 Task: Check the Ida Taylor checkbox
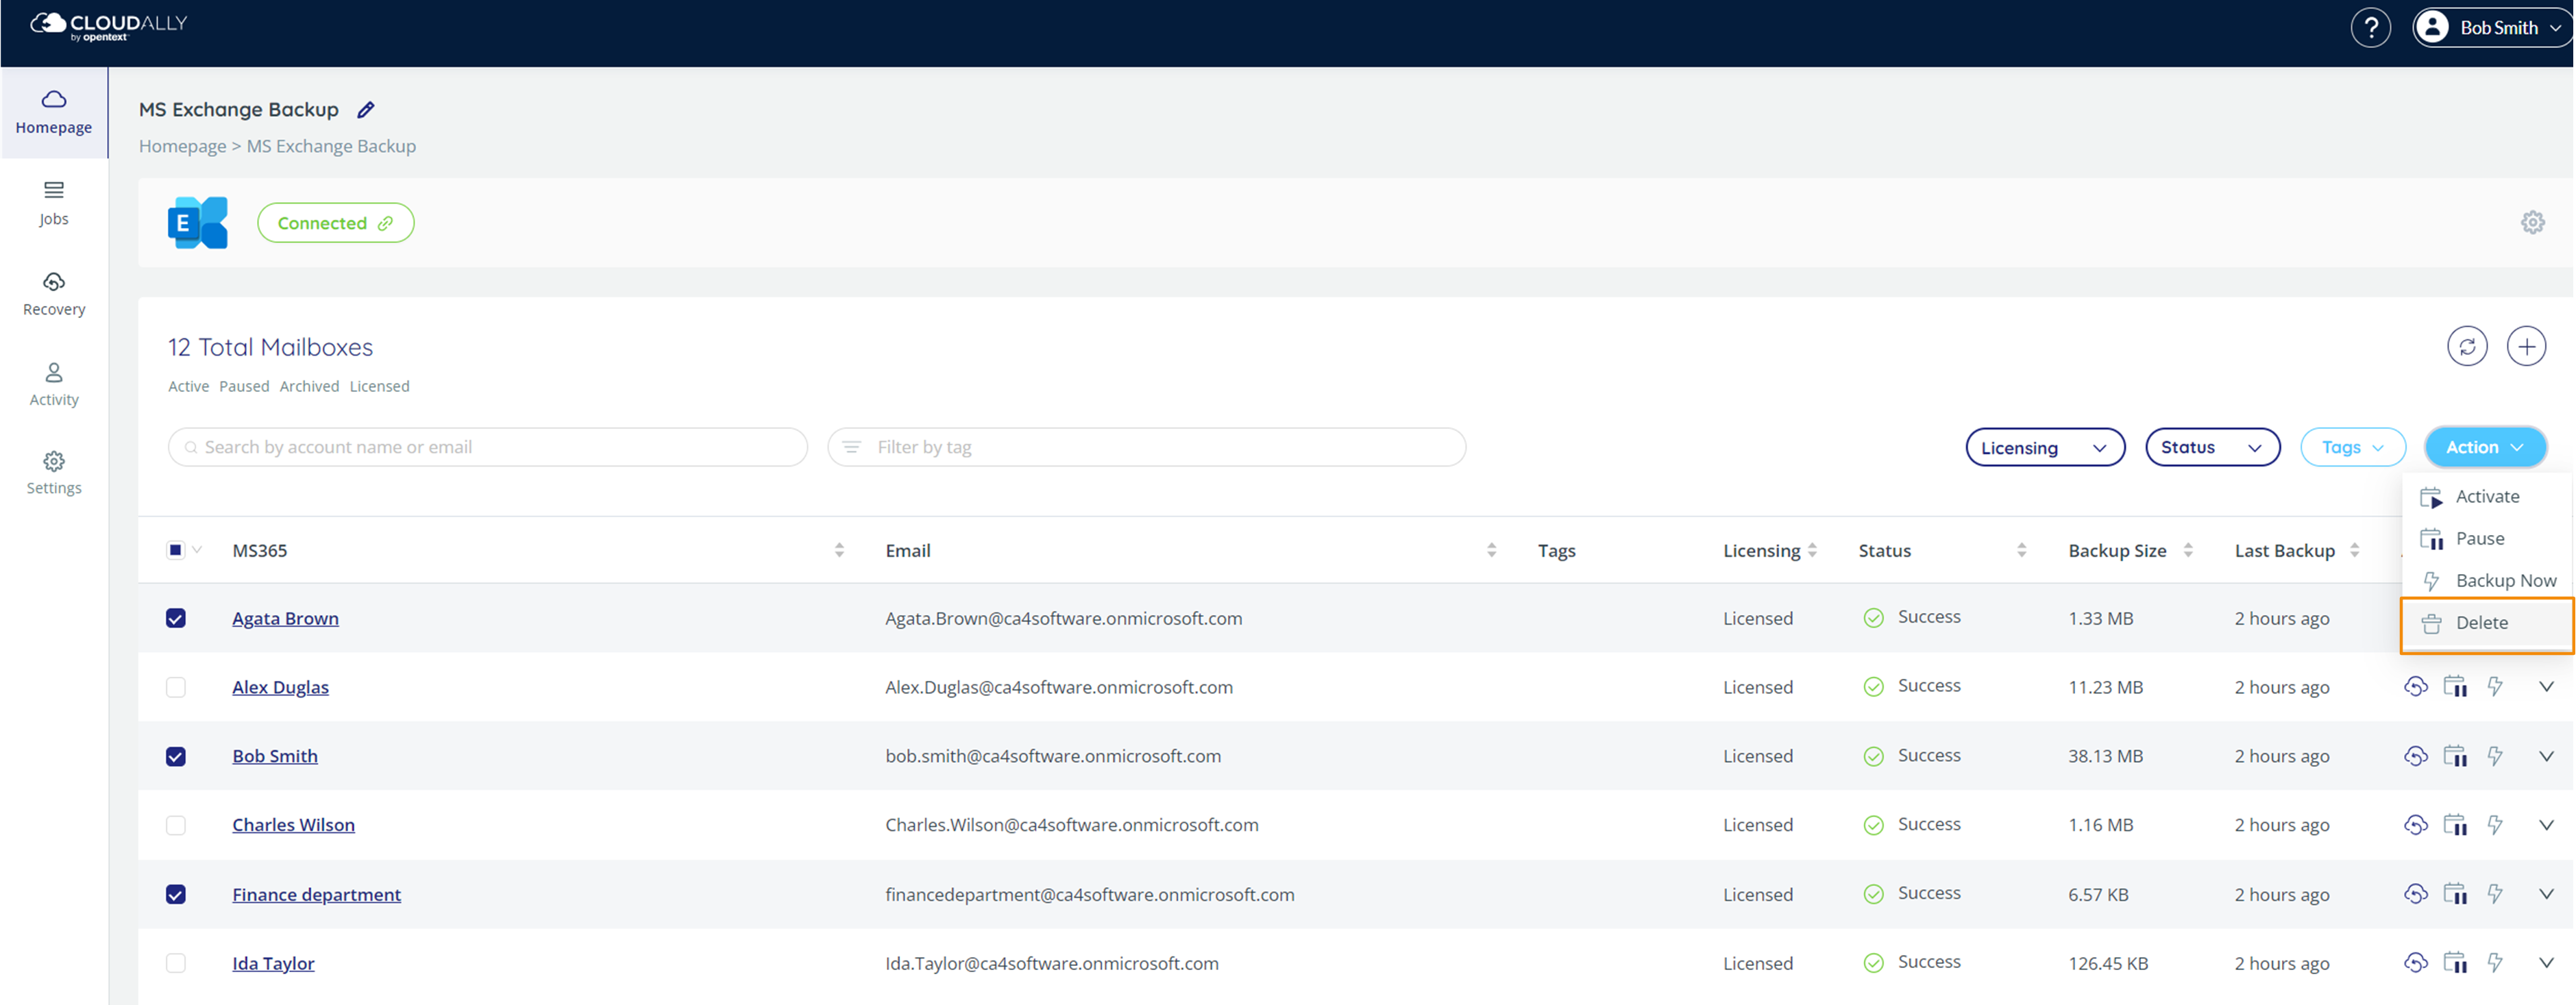(x=175, y=963)
